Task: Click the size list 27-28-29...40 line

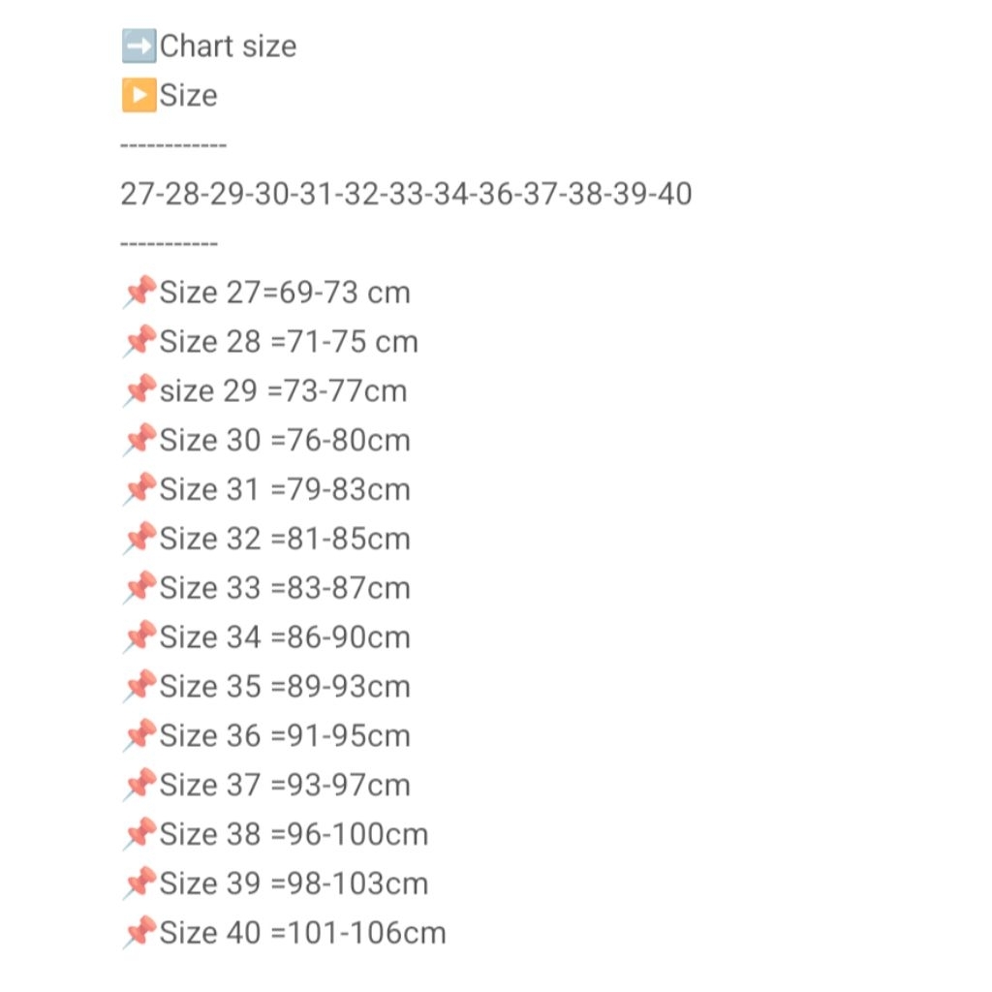Action: 406,194
